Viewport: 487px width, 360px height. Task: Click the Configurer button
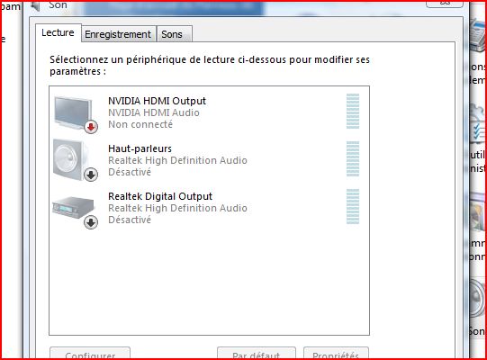(x=90, y=354)
